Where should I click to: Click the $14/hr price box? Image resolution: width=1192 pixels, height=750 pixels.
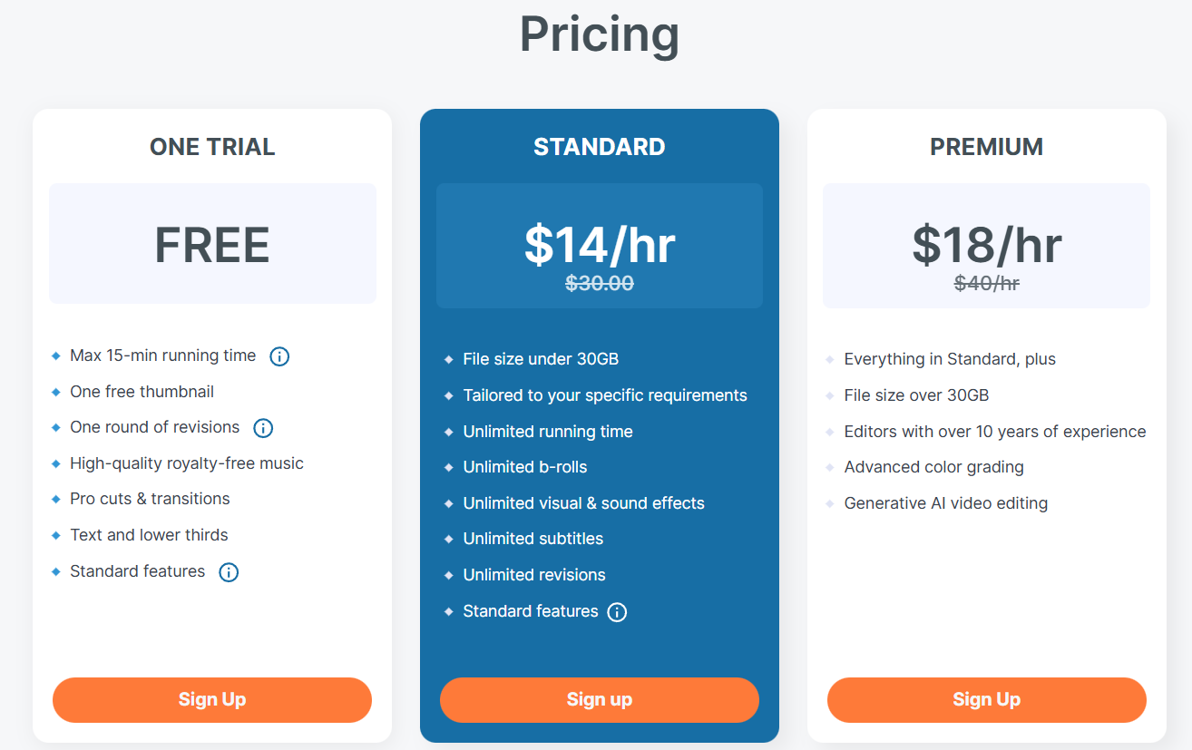(600, 246)
